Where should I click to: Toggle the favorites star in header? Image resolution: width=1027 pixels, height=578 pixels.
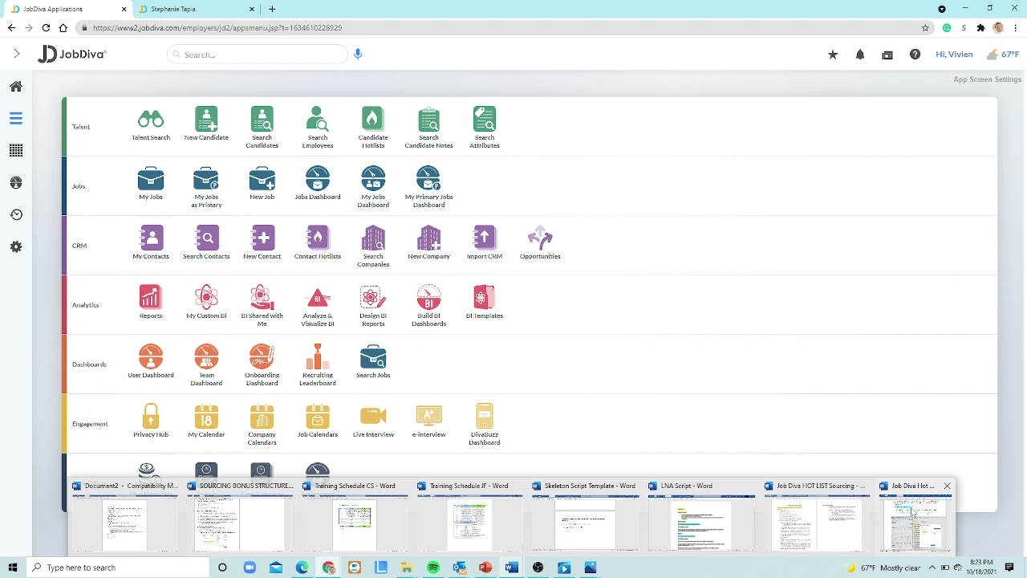[833, 55]
